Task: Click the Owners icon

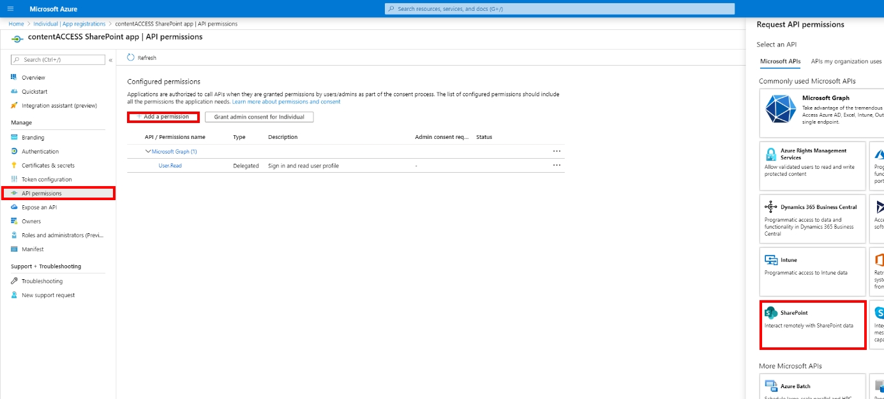Action: [x=14, y=221]
